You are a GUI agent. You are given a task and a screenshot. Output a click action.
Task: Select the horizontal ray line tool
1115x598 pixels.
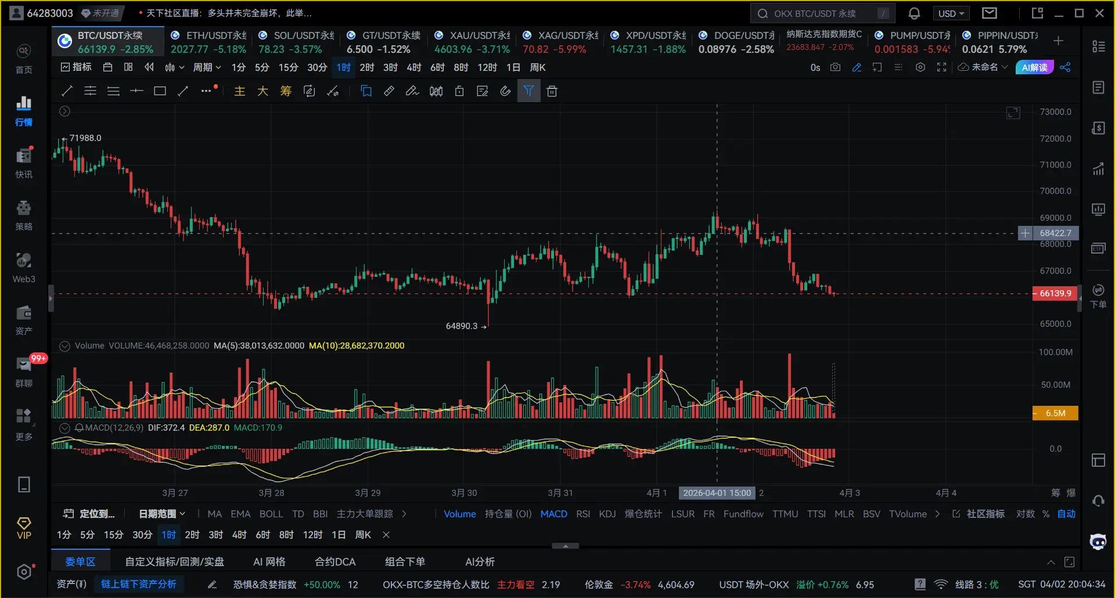(136, 91)
